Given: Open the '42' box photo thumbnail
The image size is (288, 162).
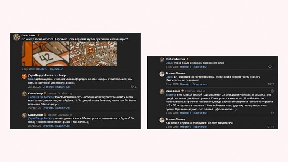Looking at the screenshot, I should tap(45, 54).
